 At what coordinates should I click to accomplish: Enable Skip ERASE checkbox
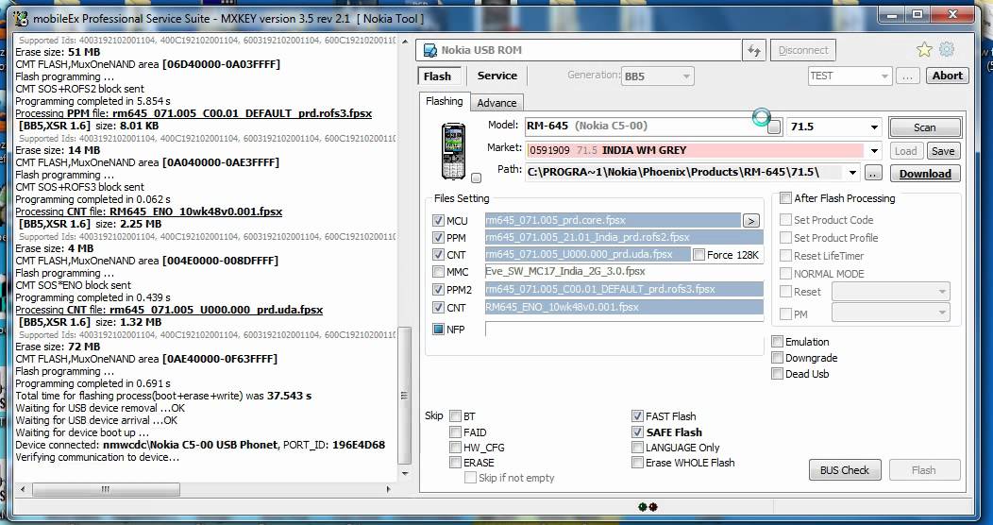click(455, 463)
